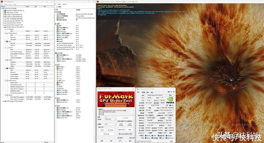Click the thermometer icon beside Temperatures
Screen dimensions: 264x143
coord(7,33)
